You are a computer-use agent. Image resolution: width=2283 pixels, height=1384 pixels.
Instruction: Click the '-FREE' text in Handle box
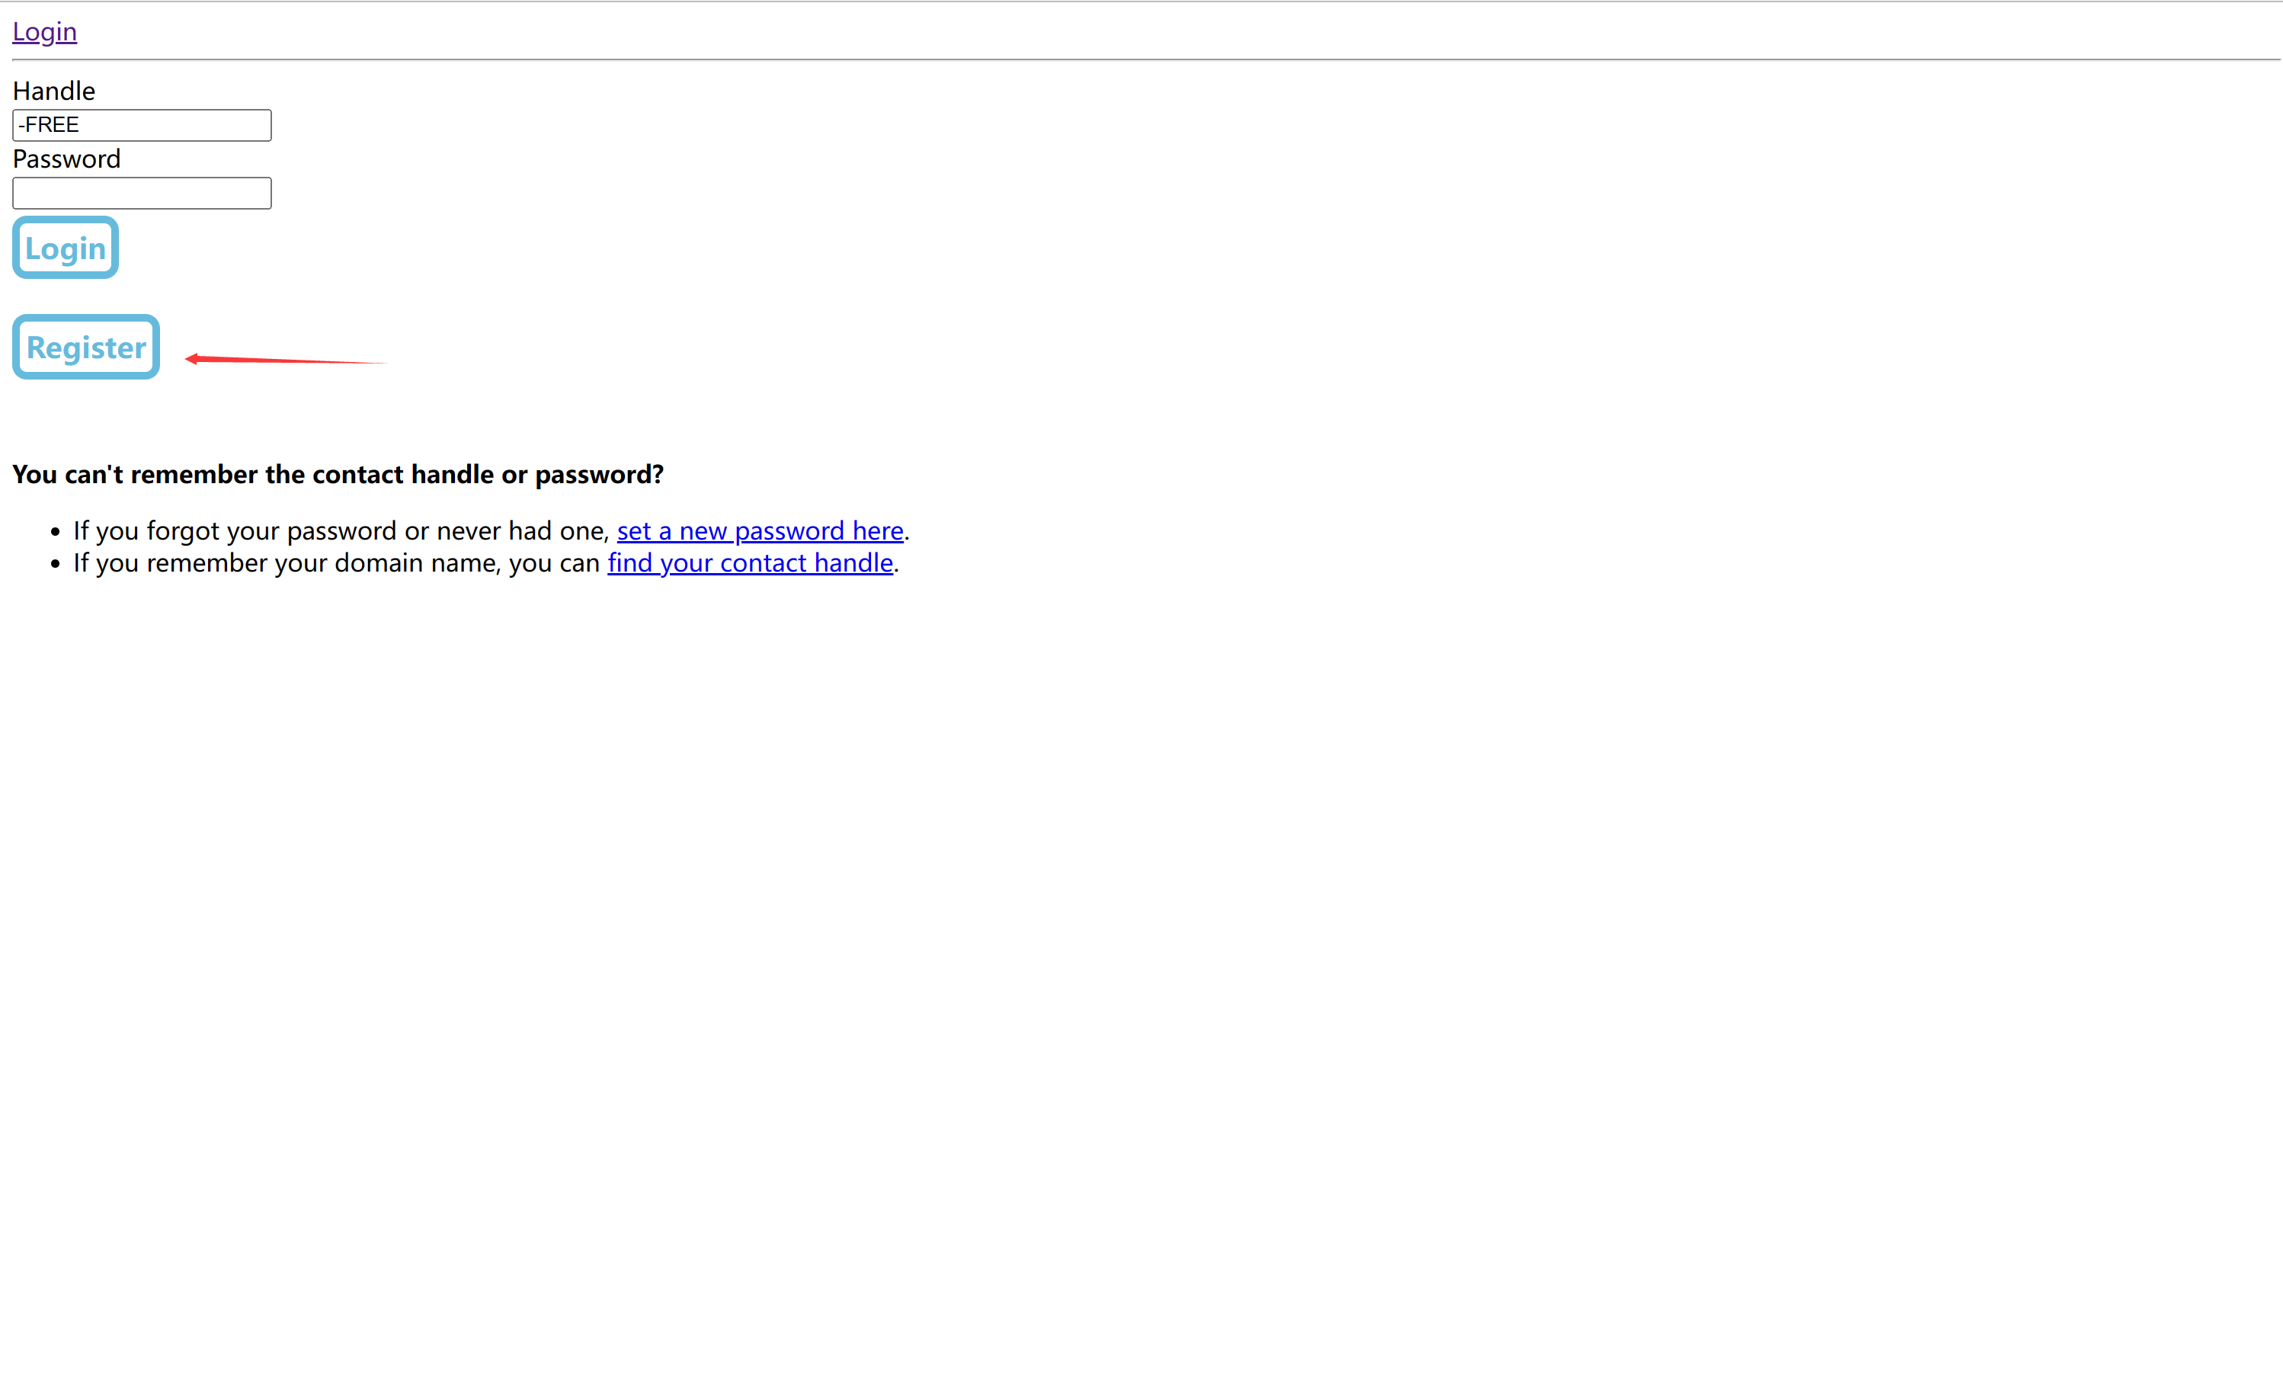[49, 125]
